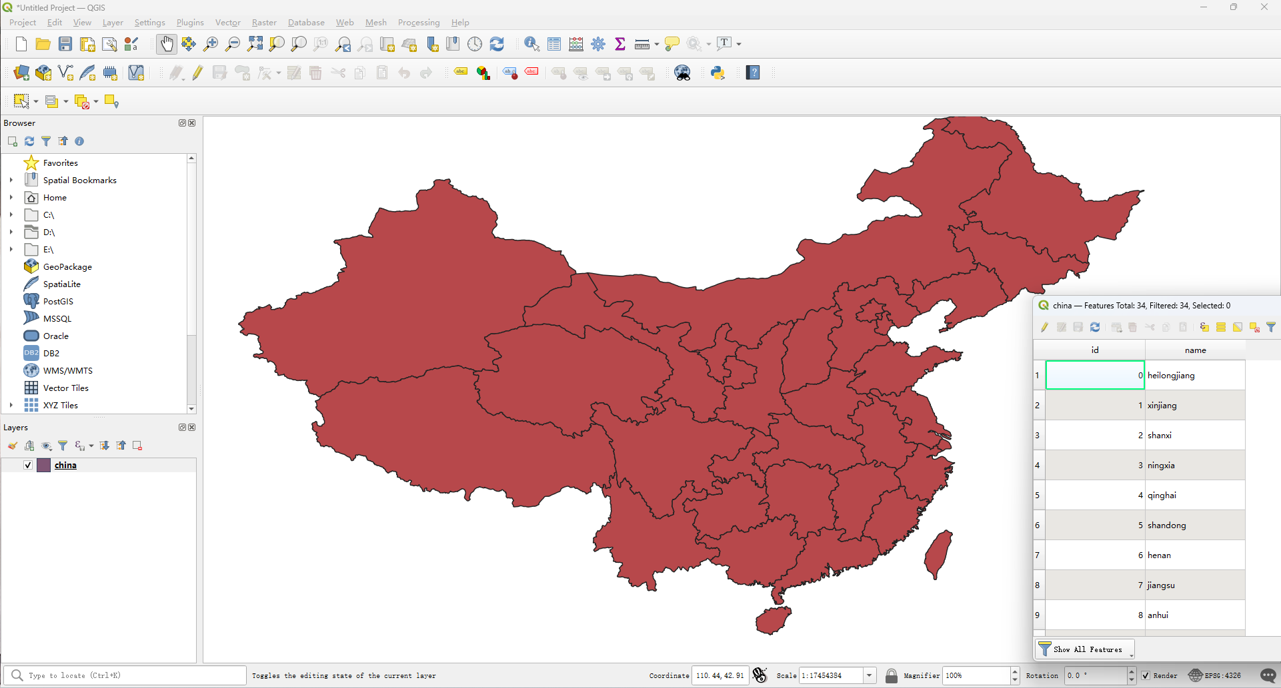The image size is (1281, 688).
Task: Increase the Rotation value stepper
Action: coord(1132,671)
